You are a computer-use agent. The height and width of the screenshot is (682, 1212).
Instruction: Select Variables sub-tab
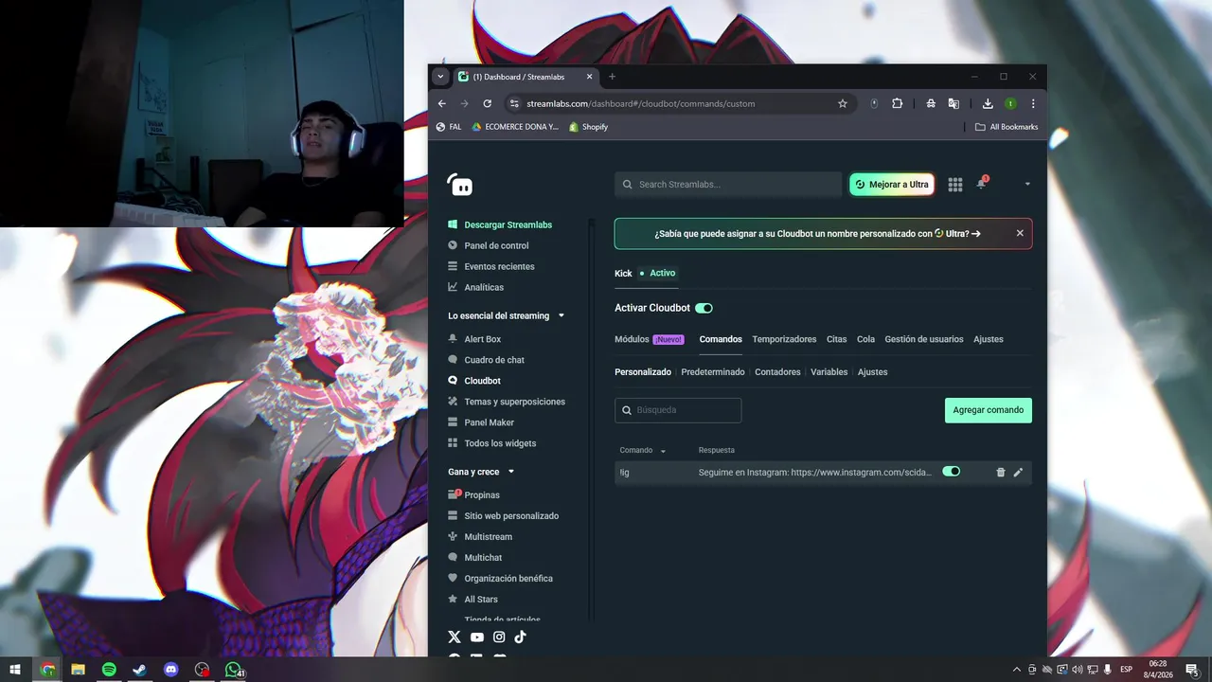(x=829, y=372)
